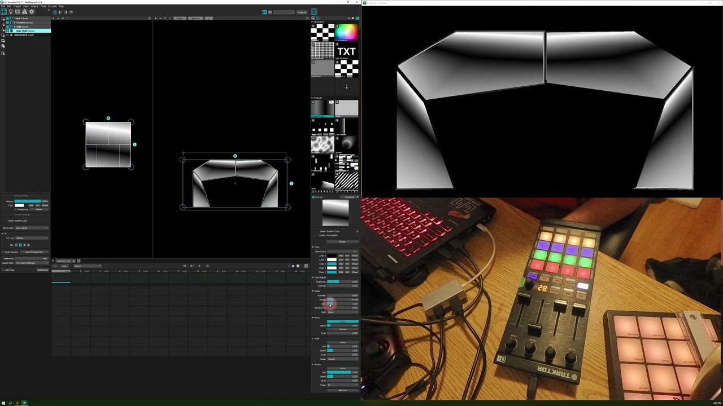Screen dimensions: 723x406
Task: Open the gear settings tab
Action: [32, 11]
